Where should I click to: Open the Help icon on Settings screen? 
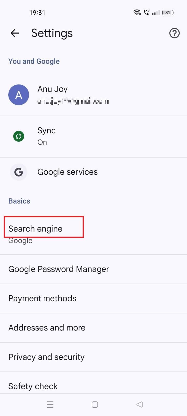coord(174,33)
